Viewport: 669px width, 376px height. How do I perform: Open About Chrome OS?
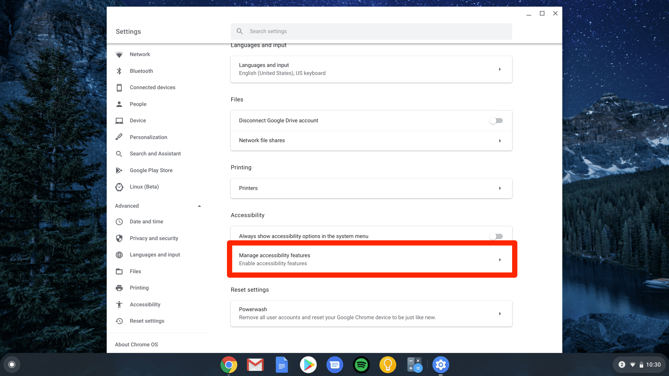tap(136, 345)
